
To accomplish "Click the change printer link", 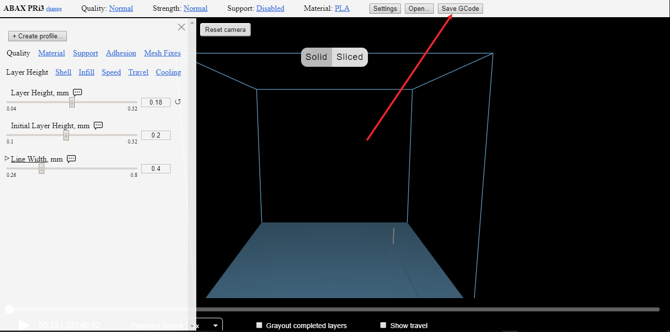I will pyautogui.click(x=54, y=9).
